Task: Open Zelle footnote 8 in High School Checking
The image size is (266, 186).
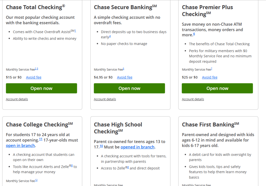Action: tap(128, 167)
